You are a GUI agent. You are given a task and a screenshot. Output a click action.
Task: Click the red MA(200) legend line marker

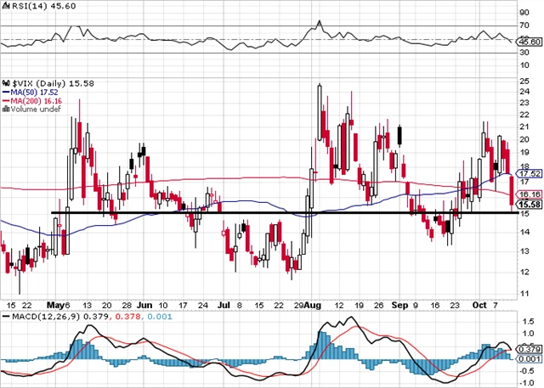point(5,100)
